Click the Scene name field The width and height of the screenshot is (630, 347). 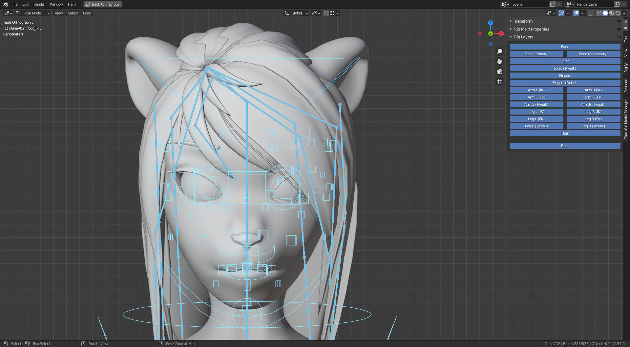[x=530, y=4]
